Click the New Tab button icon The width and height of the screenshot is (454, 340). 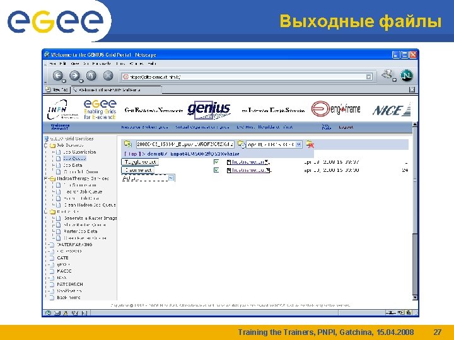48,89
